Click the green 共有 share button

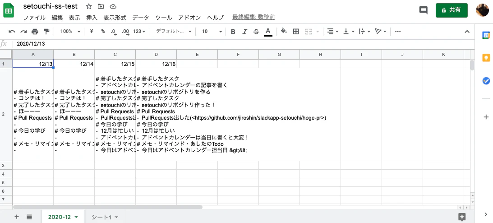point(452,10)
